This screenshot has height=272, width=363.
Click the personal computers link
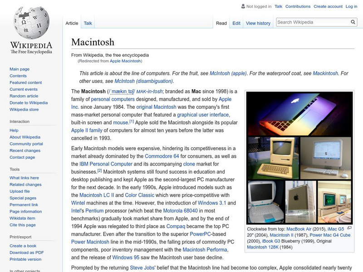[113, 99]
